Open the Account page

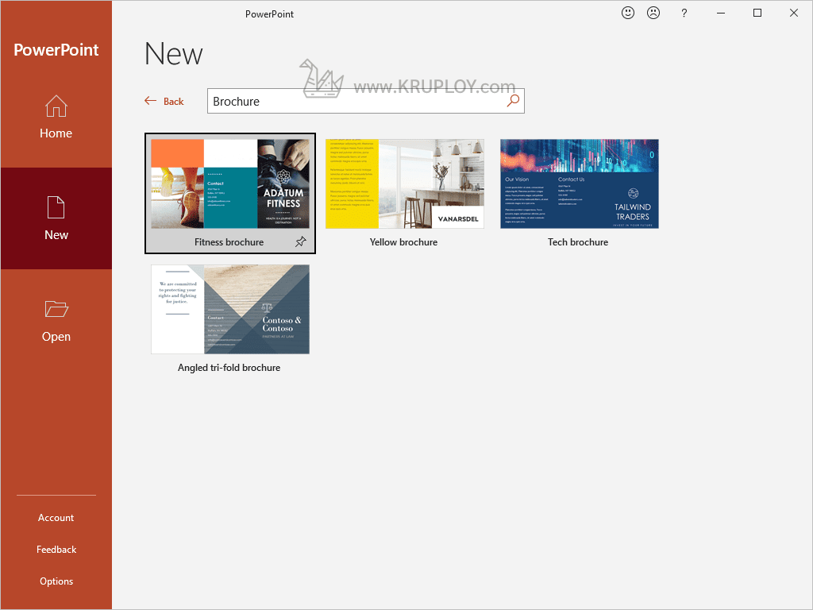(x=56, y=518)
